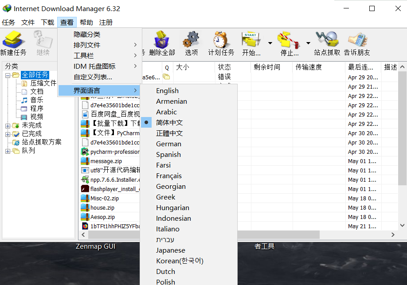
Task: Click the 新建任务 (new task) toolbar icon
Action: coord(13,40)
